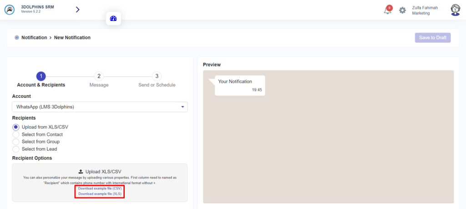Screen dimensions: 466x209
Task: Click the Upload XLS/CSV upload icon
Action: point(81,172)
